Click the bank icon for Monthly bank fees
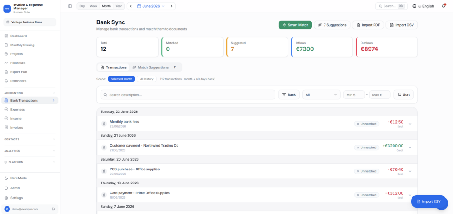This screenshot has width=453, height=214. pos(104,124)
